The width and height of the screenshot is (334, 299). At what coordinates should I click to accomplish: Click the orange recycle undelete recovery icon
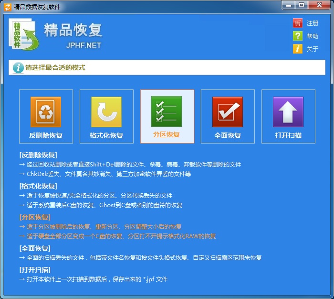[x=46, y=112]
